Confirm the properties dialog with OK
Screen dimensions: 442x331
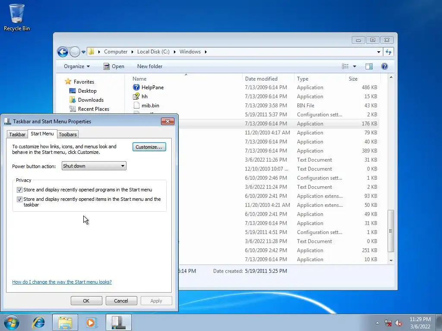point(86,300)
